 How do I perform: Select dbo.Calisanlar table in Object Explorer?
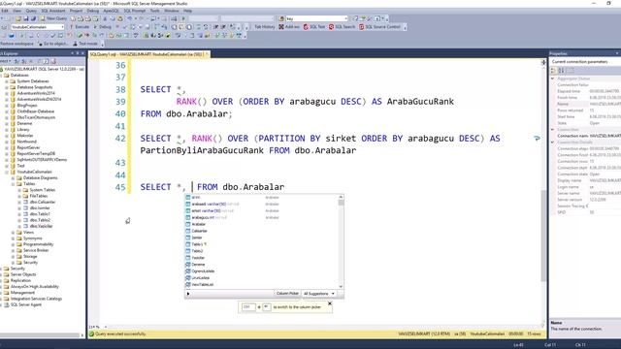(43, 202)
